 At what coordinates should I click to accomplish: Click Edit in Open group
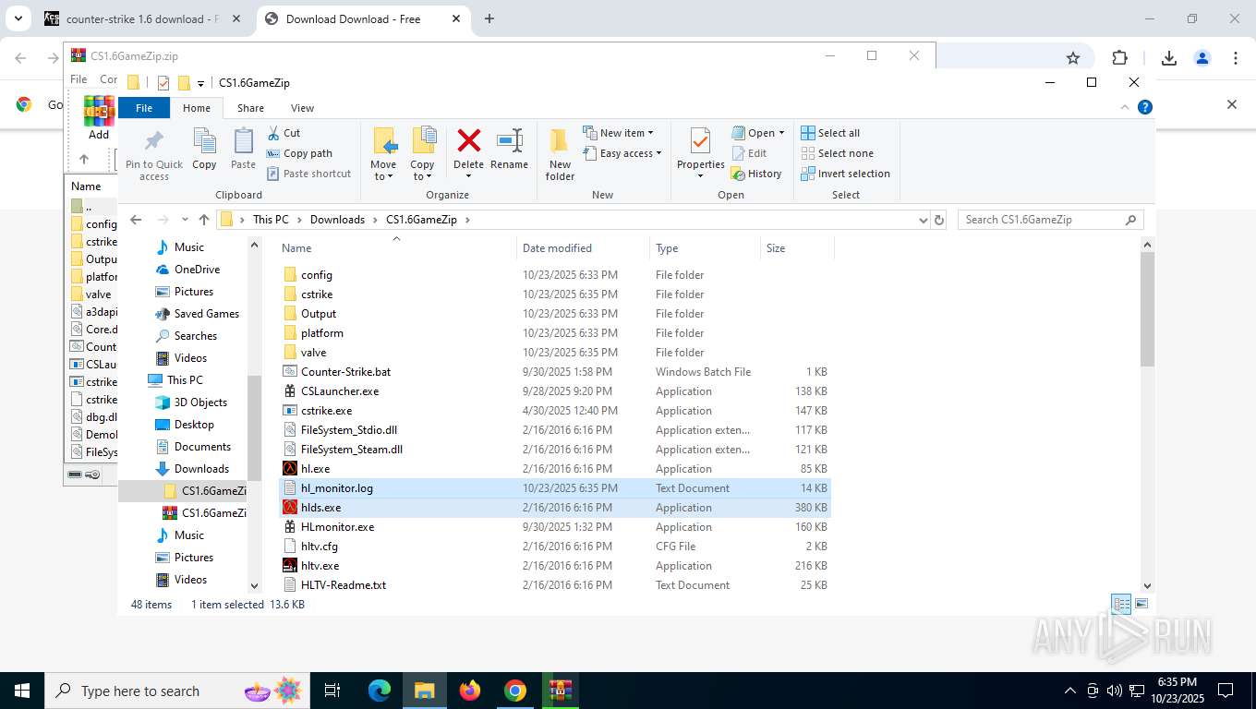tap(749, 153)
